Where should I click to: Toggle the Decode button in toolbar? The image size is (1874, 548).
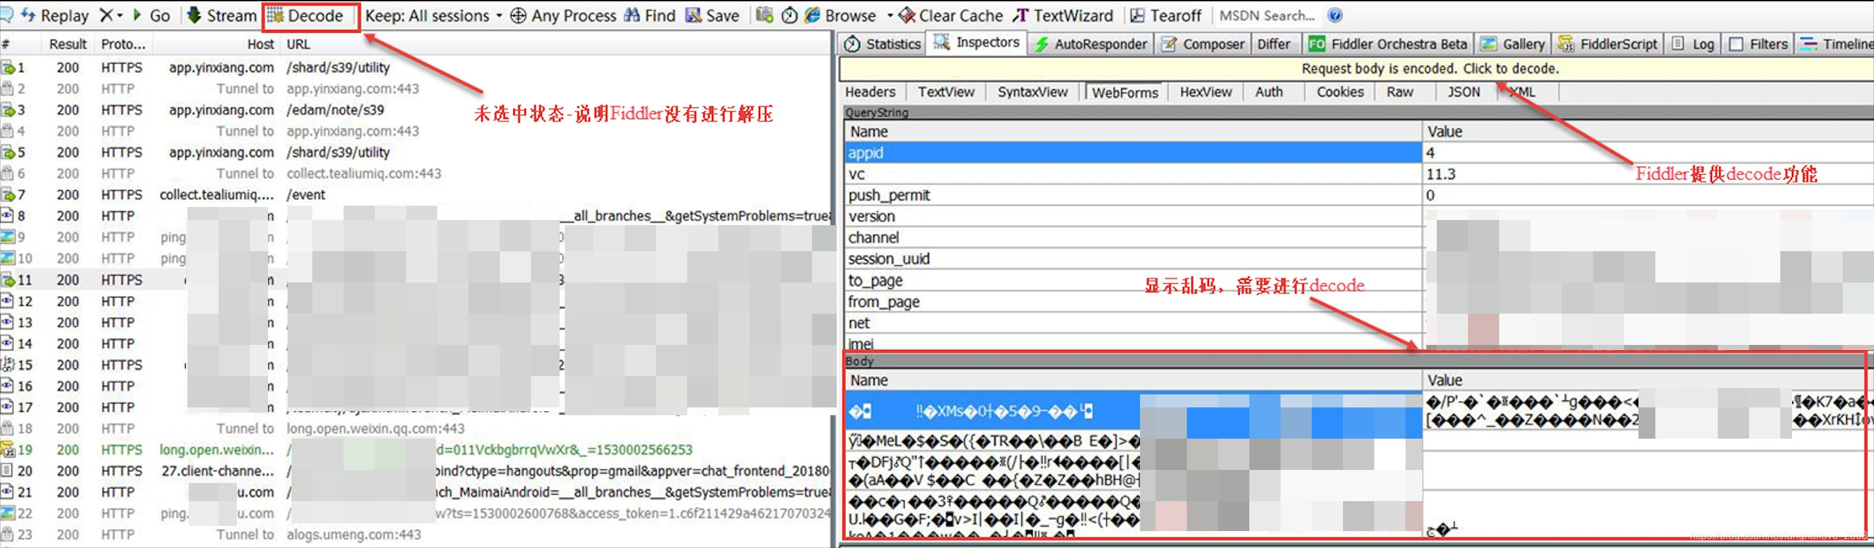(x=306, y=15)
